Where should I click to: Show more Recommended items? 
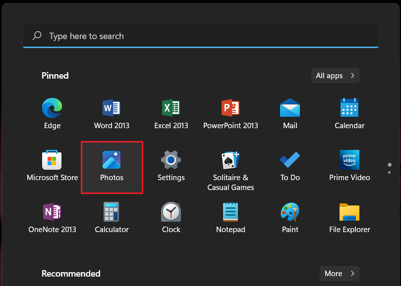coord(339,273)
